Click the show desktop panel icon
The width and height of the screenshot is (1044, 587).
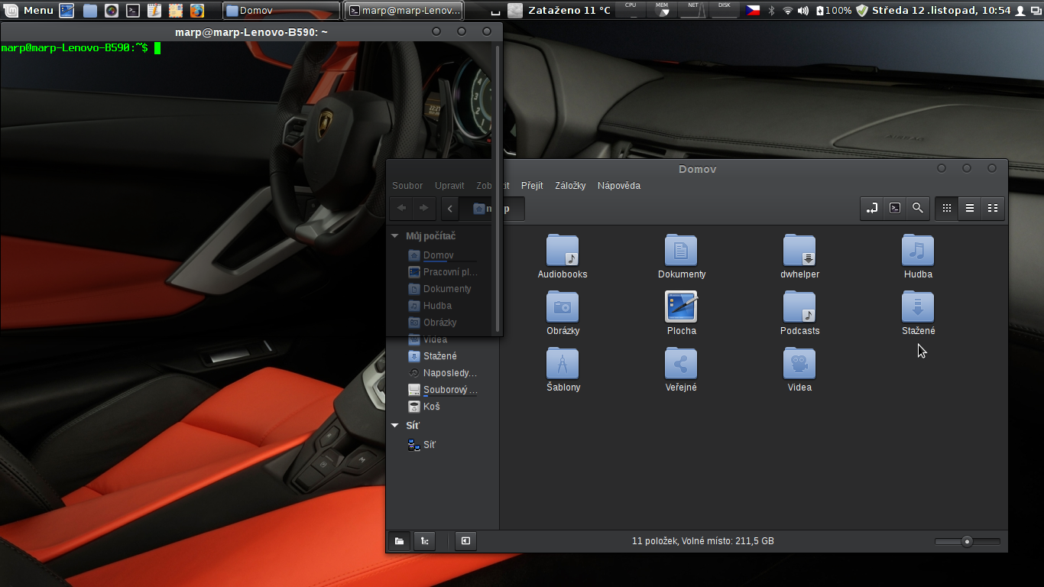[x=67, y=11]
